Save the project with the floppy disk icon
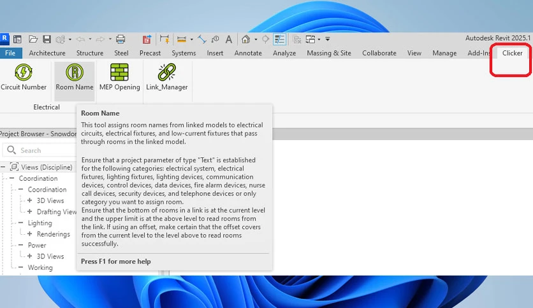The image size is (533, 308). [47, 39]
